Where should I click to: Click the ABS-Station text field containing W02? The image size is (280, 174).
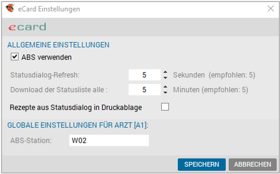tap(109, 140)
